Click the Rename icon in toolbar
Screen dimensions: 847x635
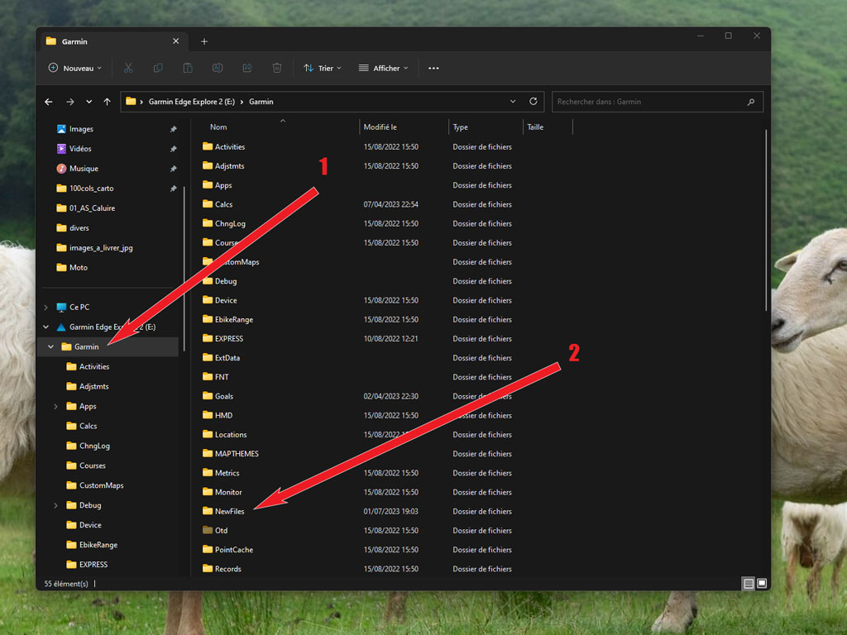218,68
